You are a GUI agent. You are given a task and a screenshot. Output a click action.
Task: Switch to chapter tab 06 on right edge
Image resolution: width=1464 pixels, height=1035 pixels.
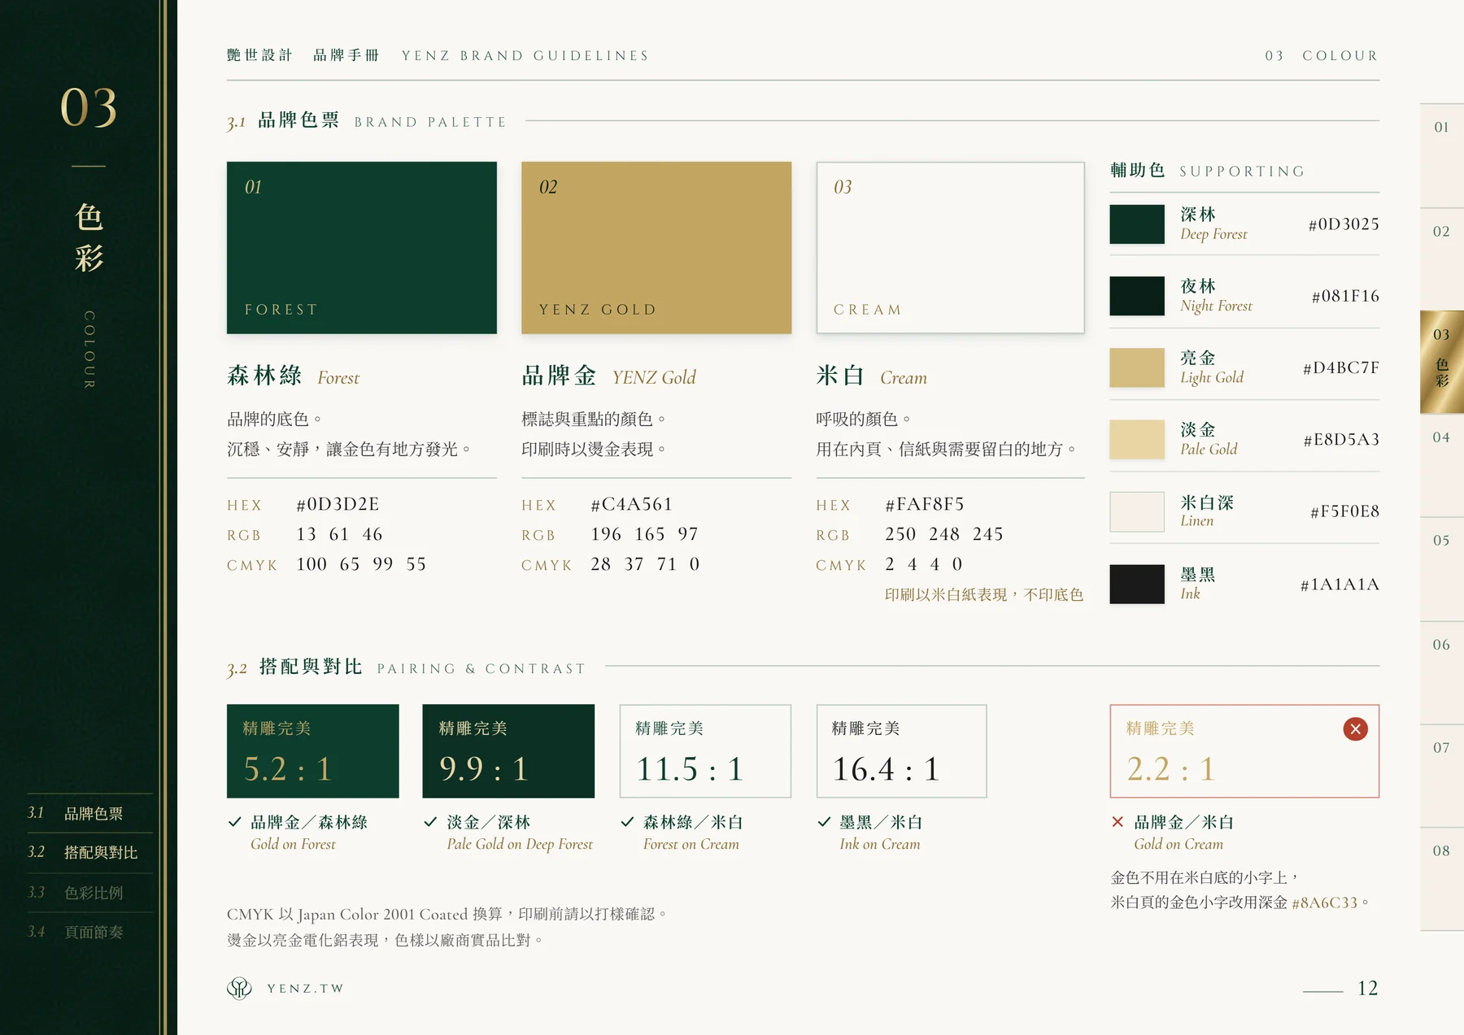pos(1442,672)
